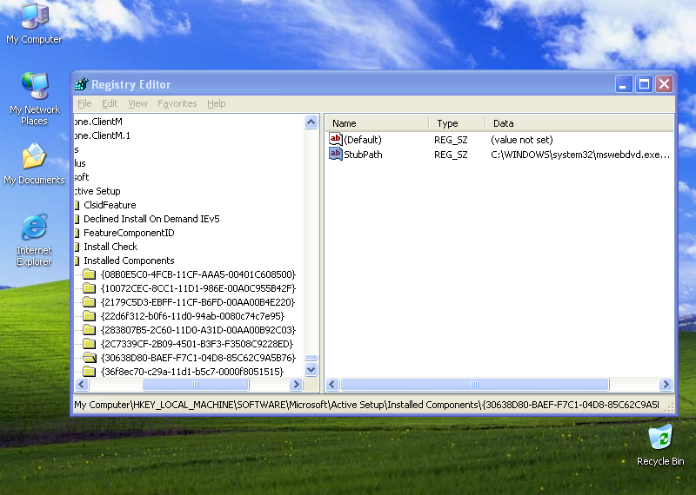This screenshot has height=495, width=696.
Task: Maximize the Registry Editor window
Action: tap(644, 83)
